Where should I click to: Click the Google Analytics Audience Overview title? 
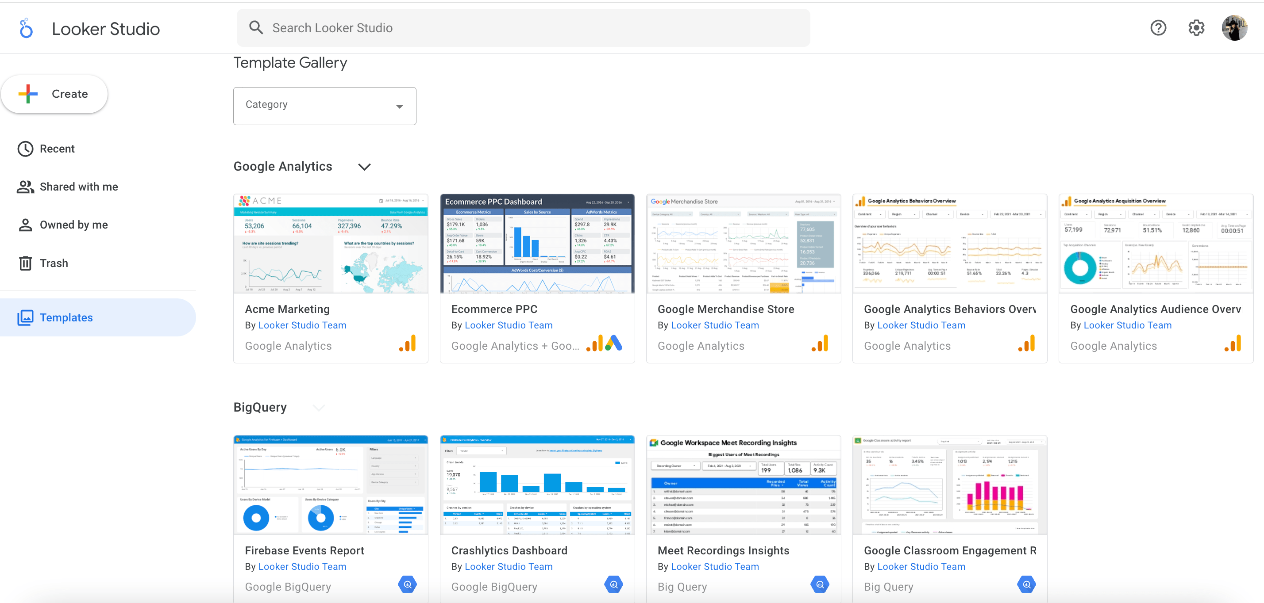coord(1156,309)
